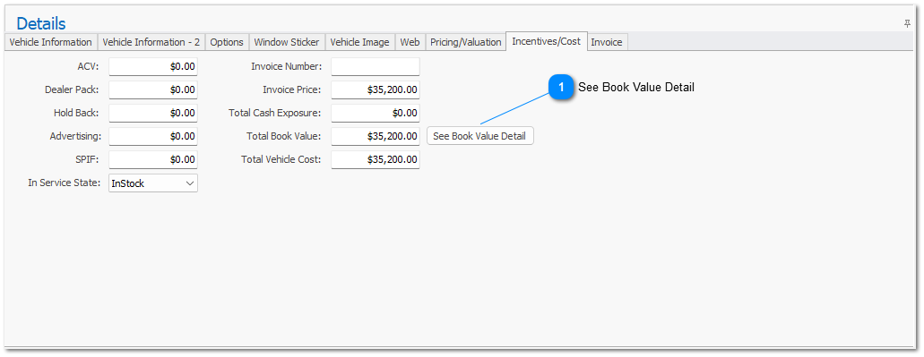Focus the Dealer Pack field

[153, 89]
